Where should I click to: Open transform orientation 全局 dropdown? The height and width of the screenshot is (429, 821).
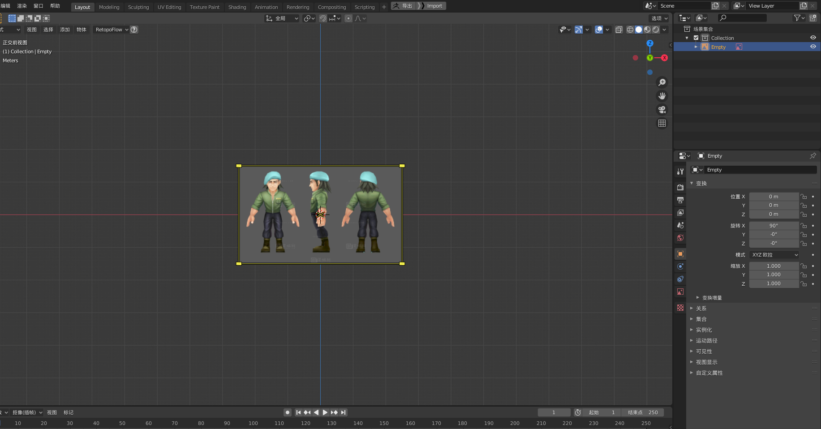point(282,18)
